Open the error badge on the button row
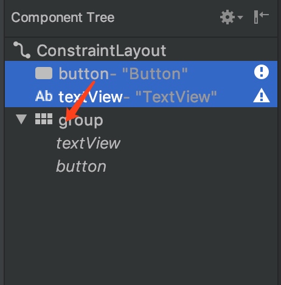This screenshot has width=281, height=285. click(262, 72)
